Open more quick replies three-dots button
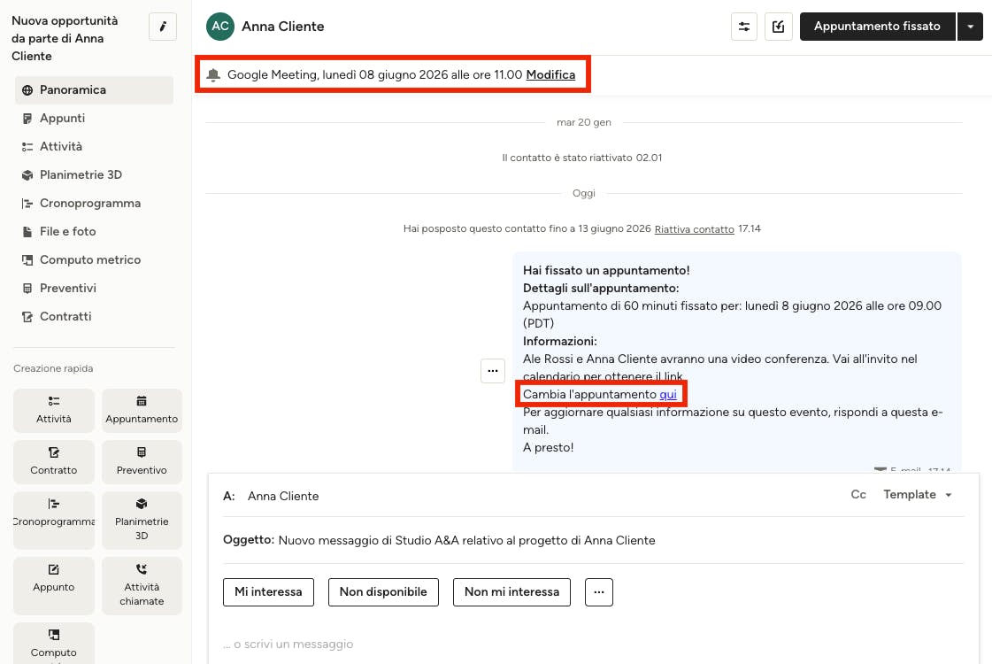The height and width of the screenshot is (664, 992). (598, 591)
